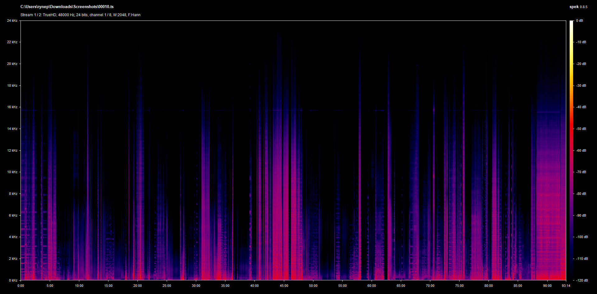Select the 20 kHz frequency axis label
Viewport: 597px width, 294px height.
pyautogui.click(x=12, y=64)
